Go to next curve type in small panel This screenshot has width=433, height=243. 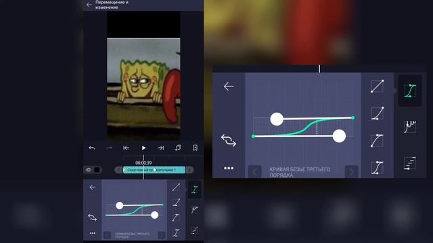(162, 236)
